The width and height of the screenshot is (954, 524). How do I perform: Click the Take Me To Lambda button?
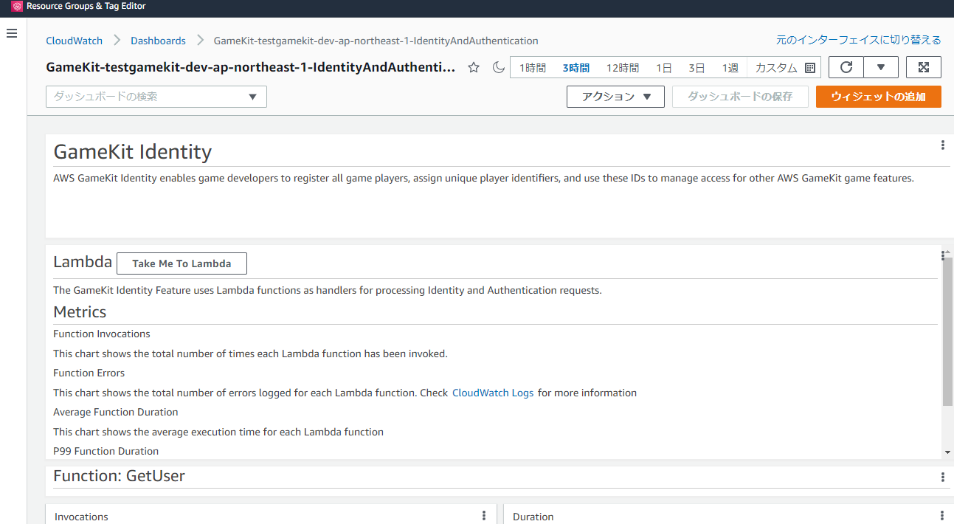(x=182, y=263)
